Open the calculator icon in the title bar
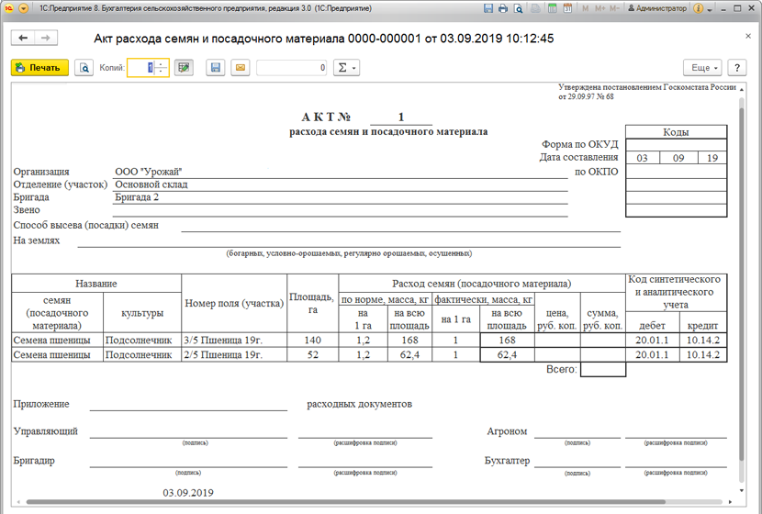 (x=552, y=8)
